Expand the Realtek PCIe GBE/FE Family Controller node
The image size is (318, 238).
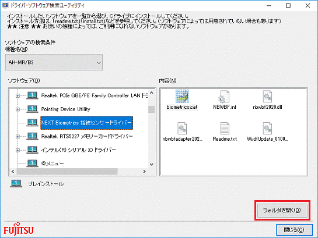[x=18, y=95]
